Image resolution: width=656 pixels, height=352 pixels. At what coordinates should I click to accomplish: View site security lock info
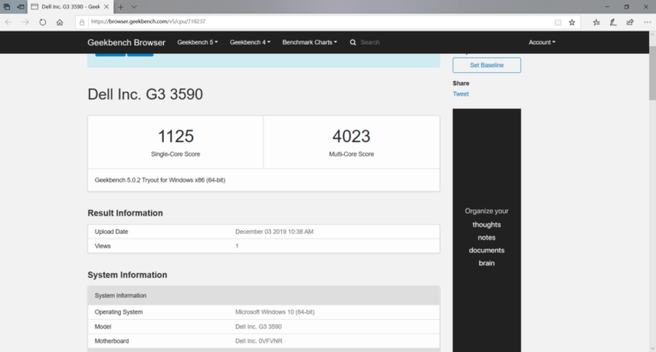82,22
